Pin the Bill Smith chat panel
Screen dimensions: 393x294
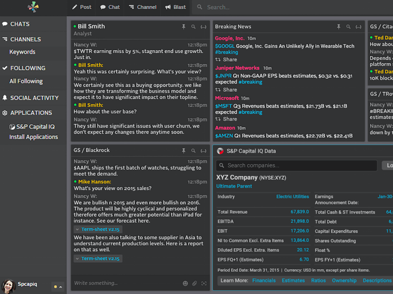click(183, 27)
